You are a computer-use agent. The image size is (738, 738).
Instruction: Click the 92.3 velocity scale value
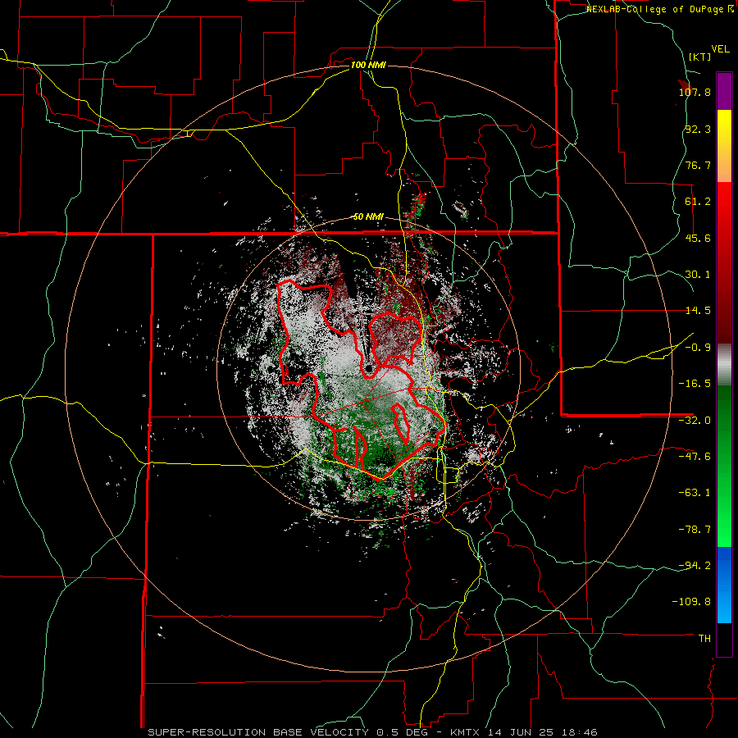pos(698,129)
